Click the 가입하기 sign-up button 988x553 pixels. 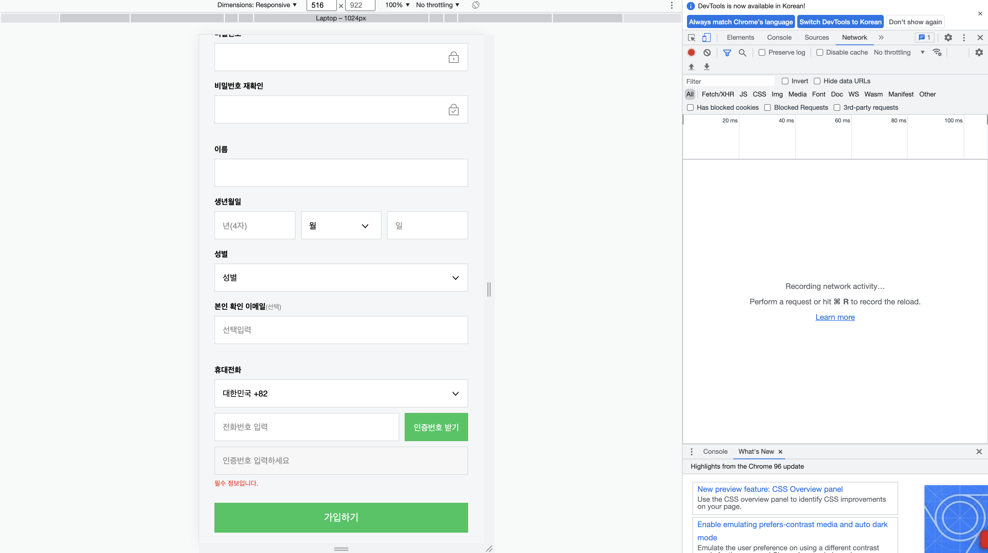(340, 517)
